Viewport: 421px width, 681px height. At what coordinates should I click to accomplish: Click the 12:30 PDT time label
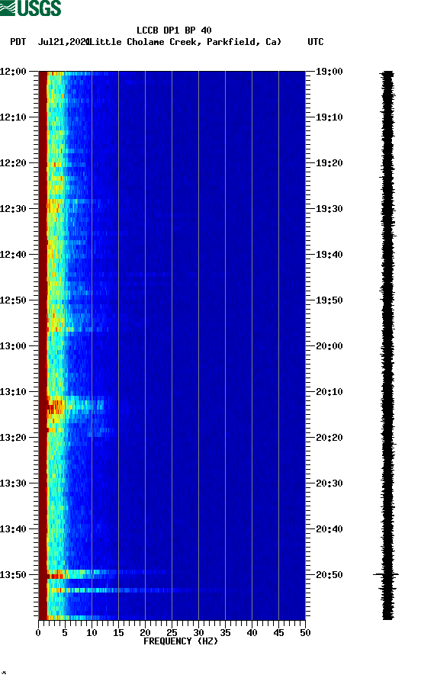(x=13, y=208)
